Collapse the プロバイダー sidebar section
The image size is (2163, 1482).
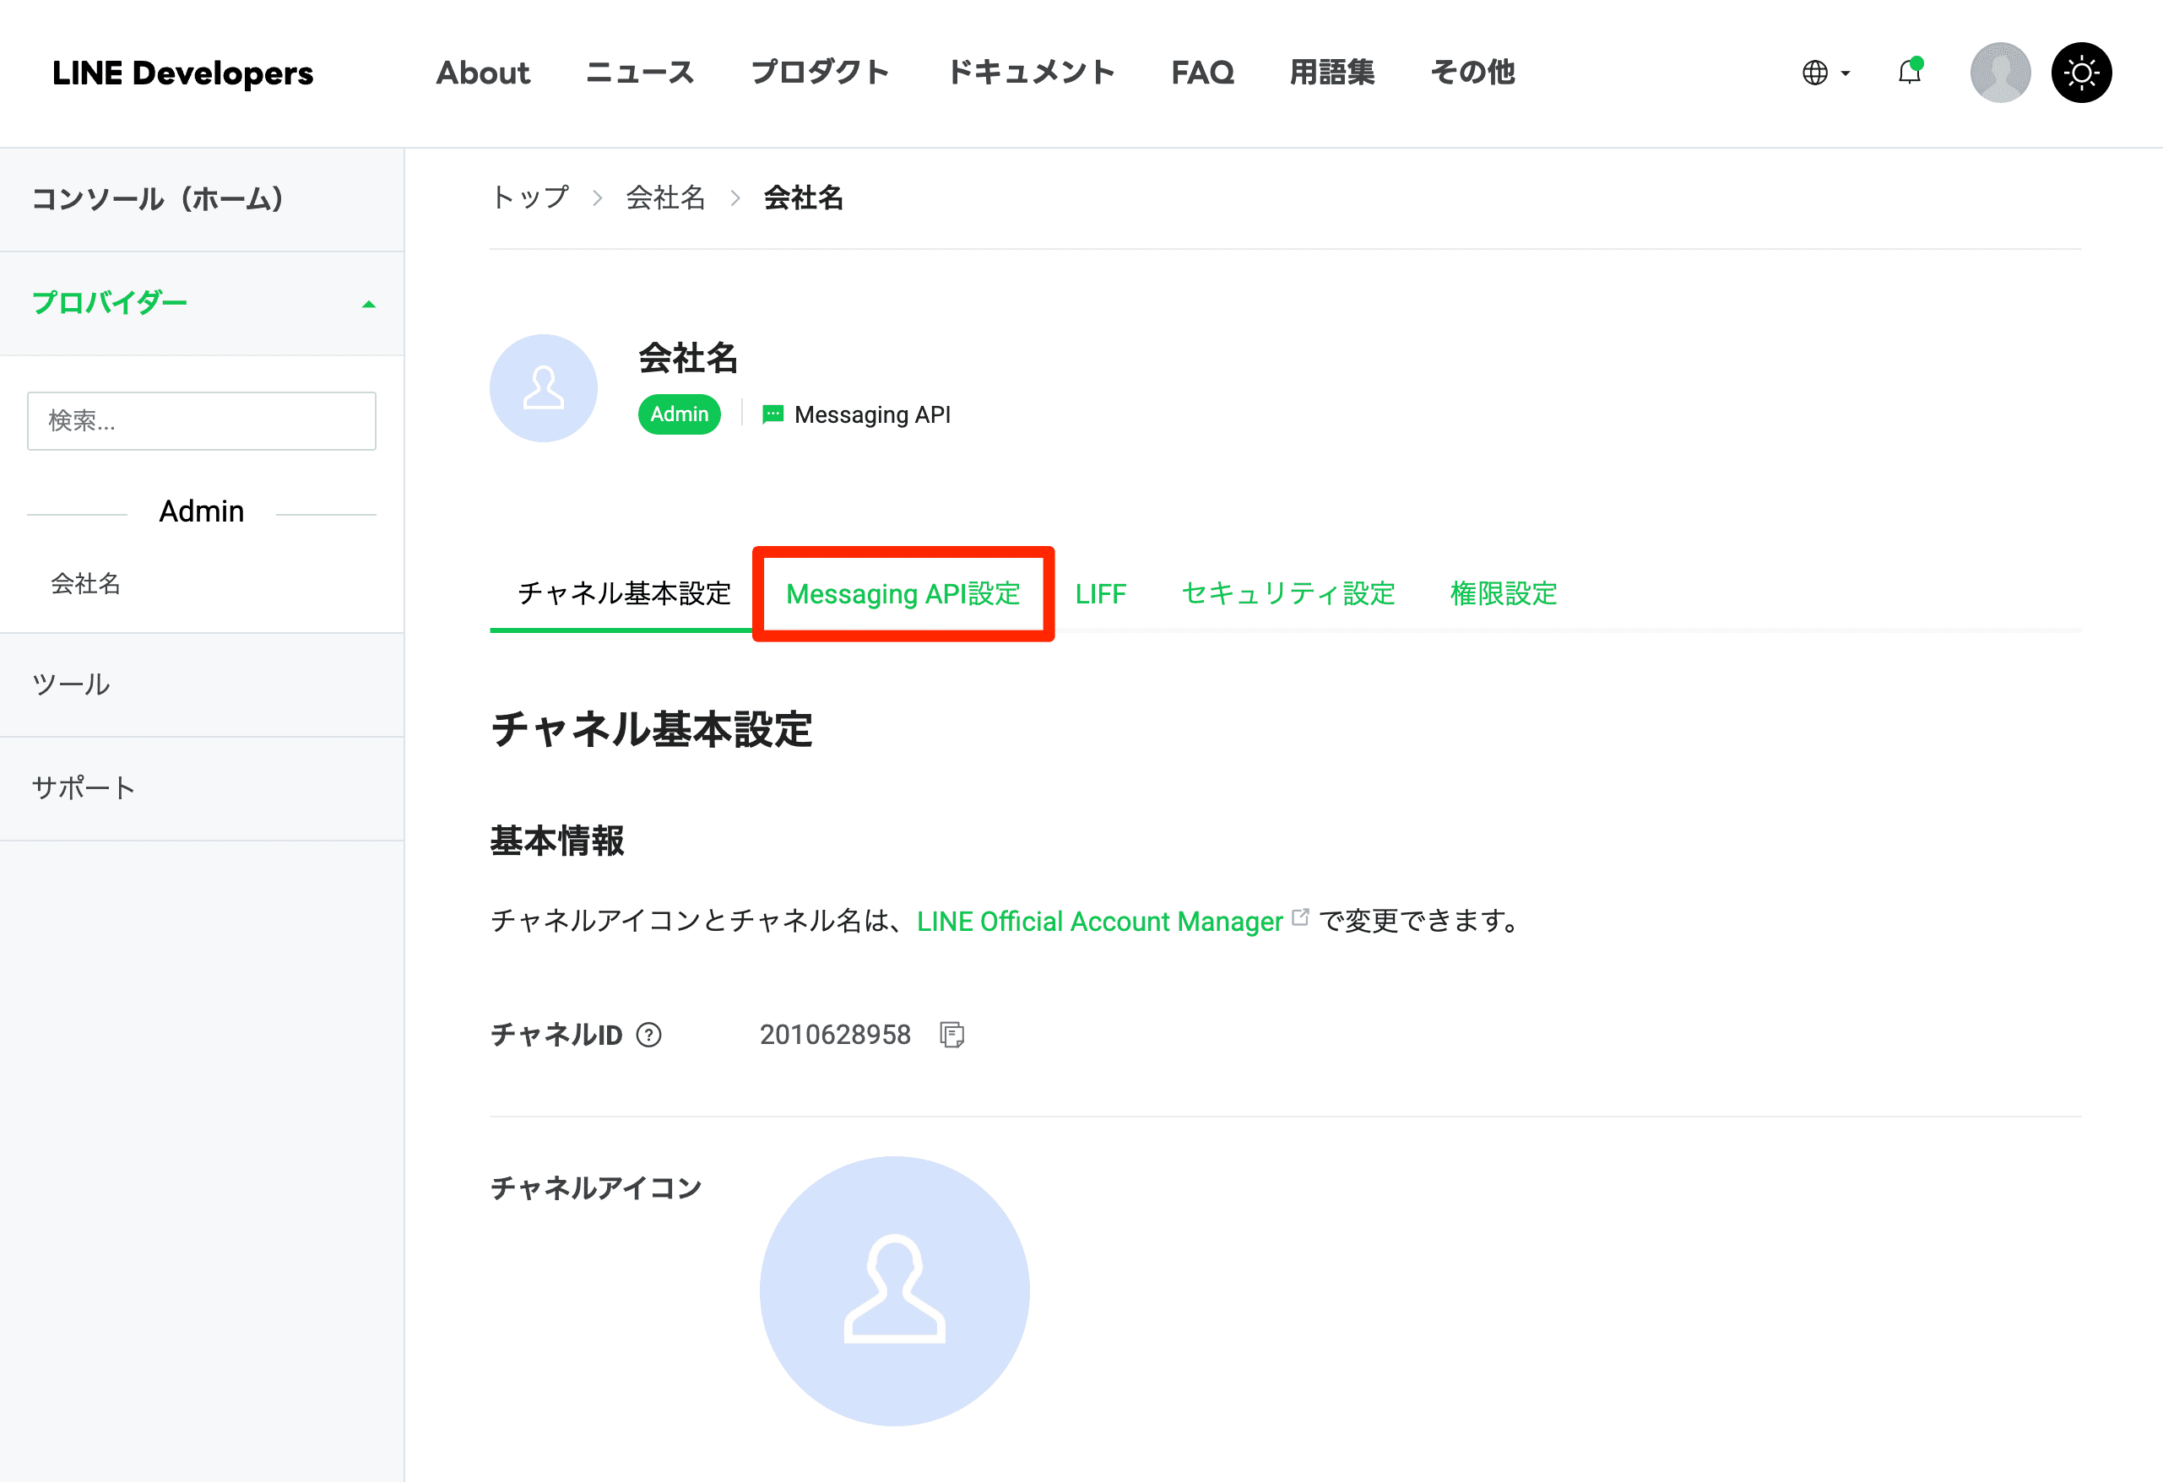point(369,304)
